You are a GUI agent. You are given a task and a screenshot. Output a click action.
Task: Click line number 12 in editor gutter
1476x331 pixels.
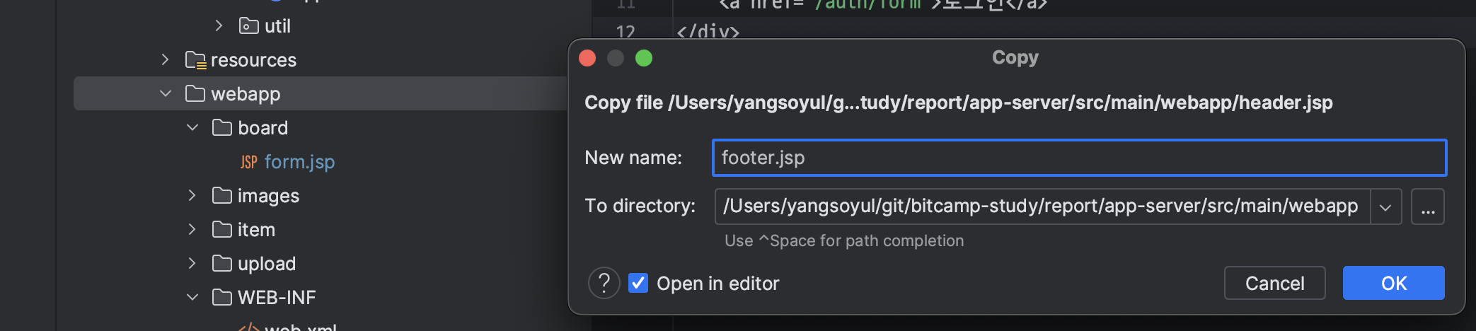tap(625, 31)
